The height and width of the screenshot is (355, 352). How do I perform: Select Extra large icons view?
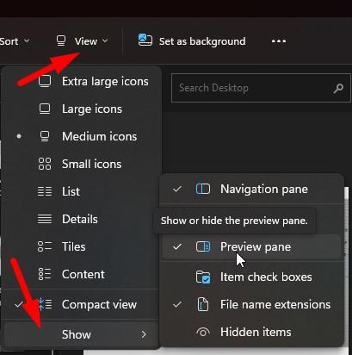click(x=82, y=81)
